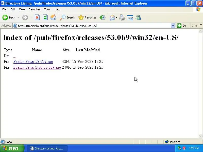Open the Forward history dropdown arrow
Viewport: 203px width, 152px height.
[31, 17]
